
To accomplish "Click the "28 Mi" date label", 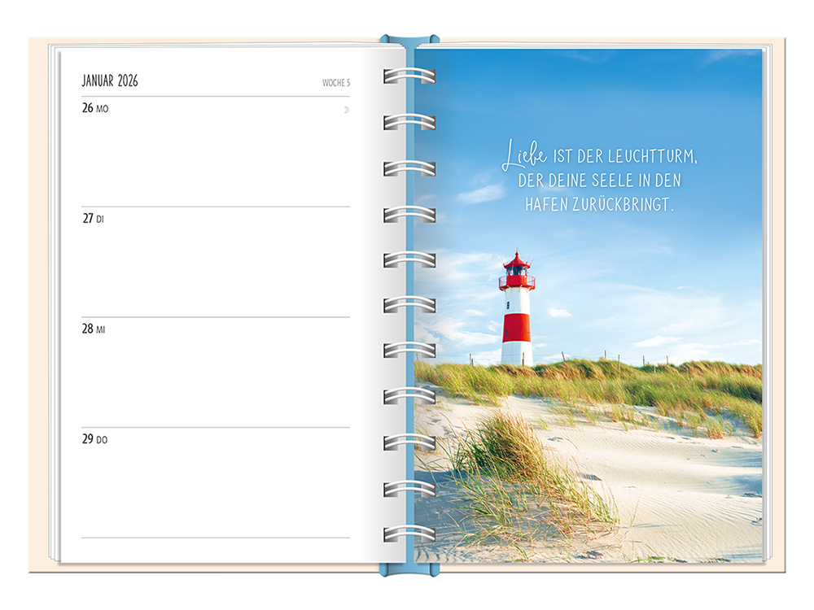I will [94, 329].
